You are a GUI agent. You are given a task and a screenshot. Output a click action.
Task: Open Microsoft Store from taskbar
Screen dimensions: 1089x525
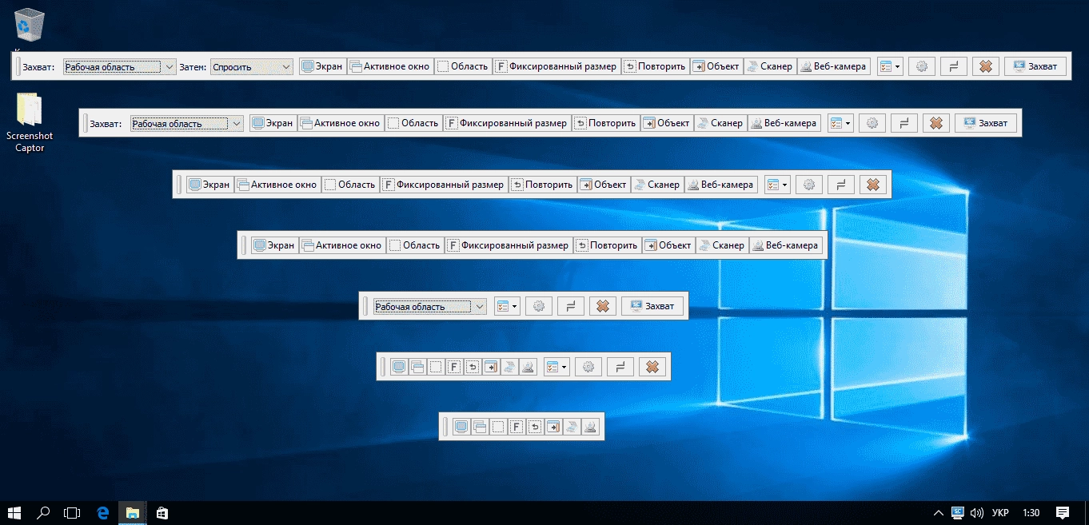pyautogui.click(x=161, y=512)
